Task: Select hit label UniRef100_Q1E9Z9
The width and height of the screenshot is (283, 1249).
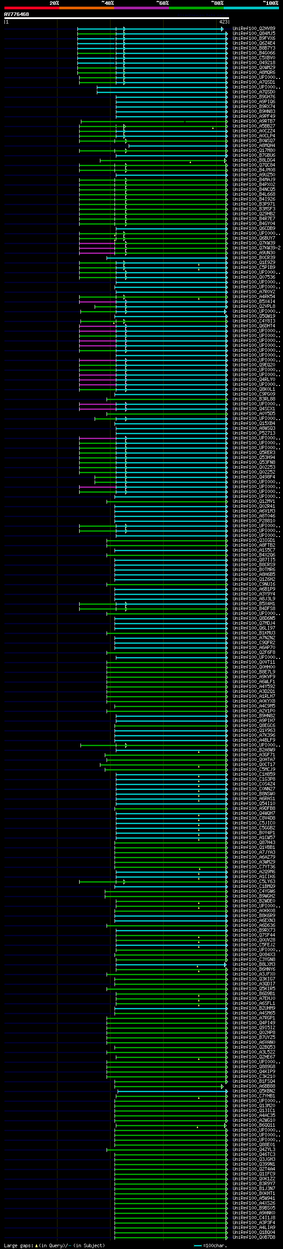Action: (254, 262)
